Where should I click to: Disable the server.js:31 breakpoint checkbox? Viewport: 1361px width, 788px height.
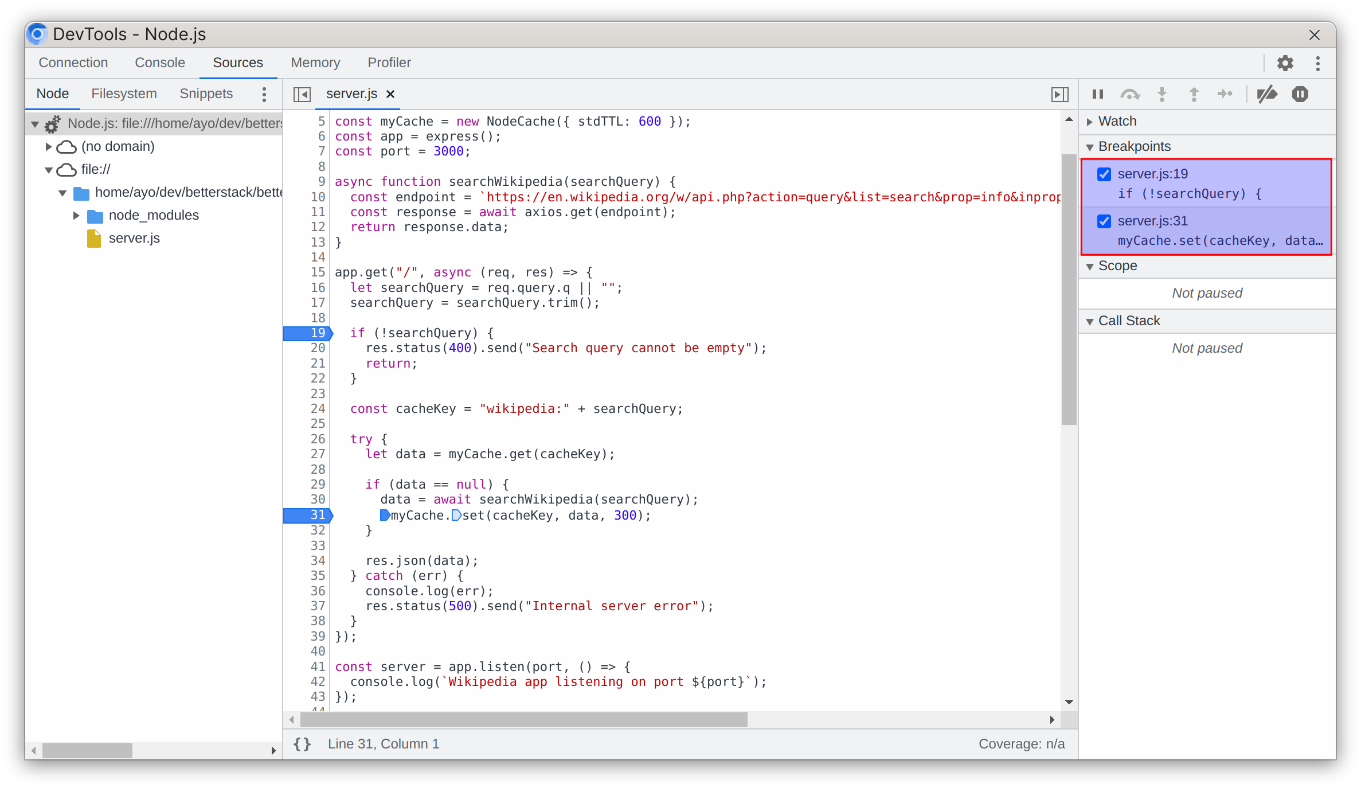pyautogui.click(x=1104, y=221)
